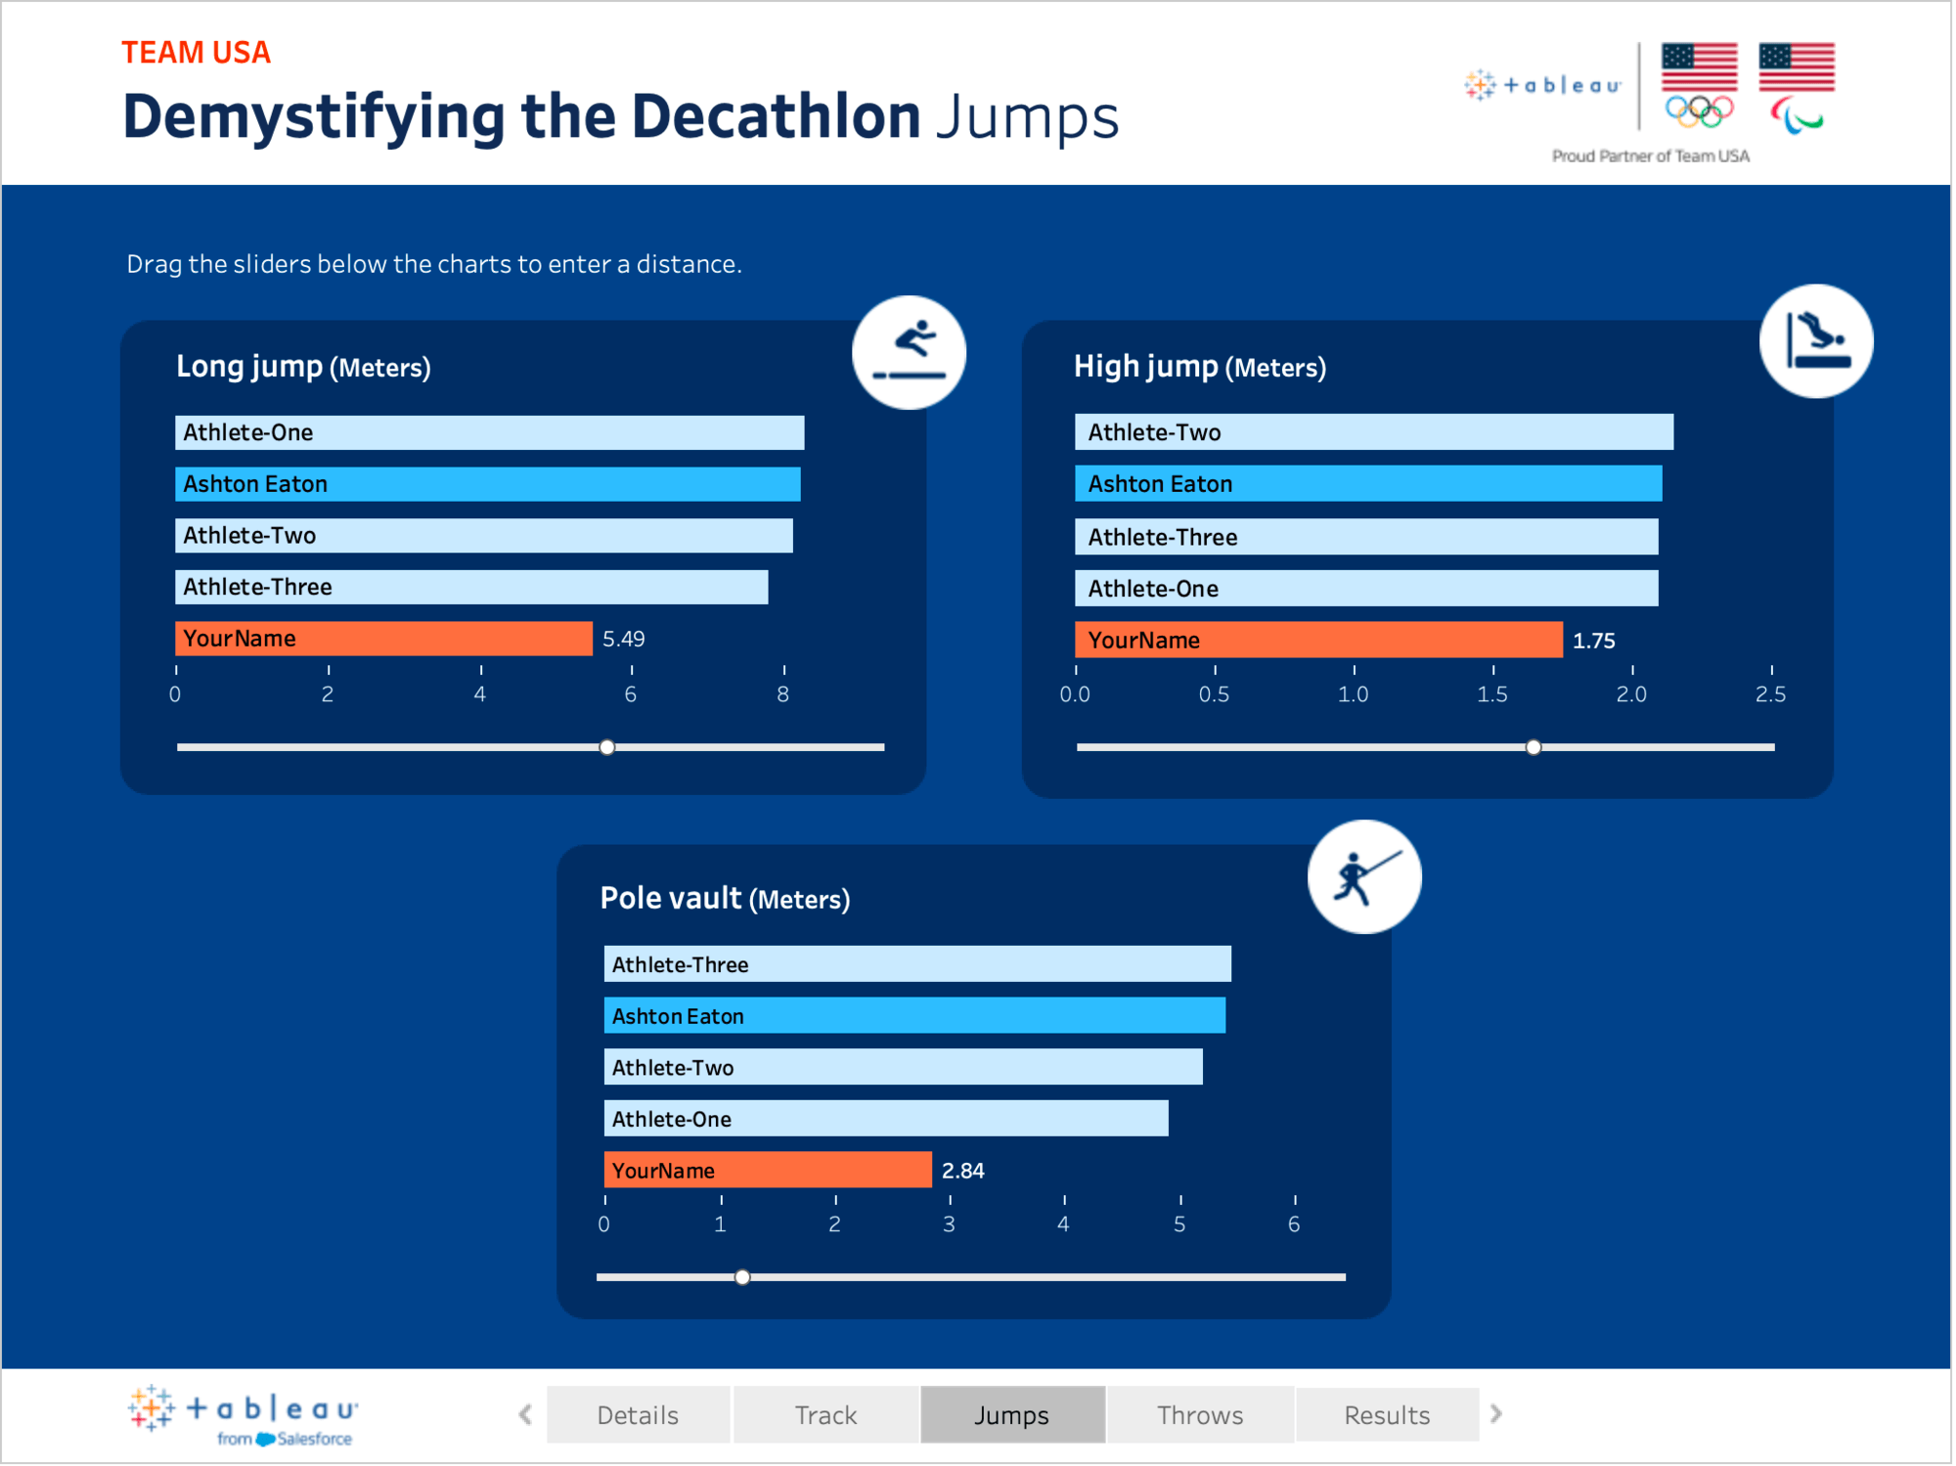The image size is (1956, 1466).
Task: Select the Throws tab
Action: [1201, 1416]
